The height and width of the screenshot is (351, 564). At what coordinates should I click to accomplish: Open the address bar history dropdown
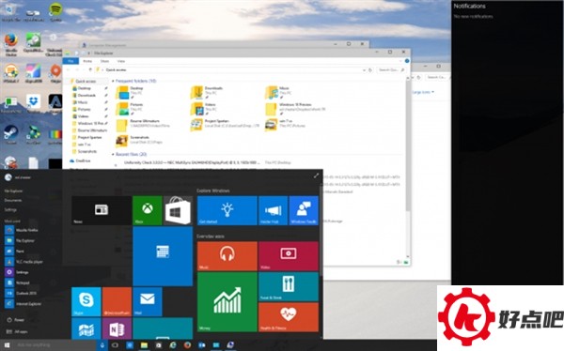pyautogui.click(x=364, y=70)
